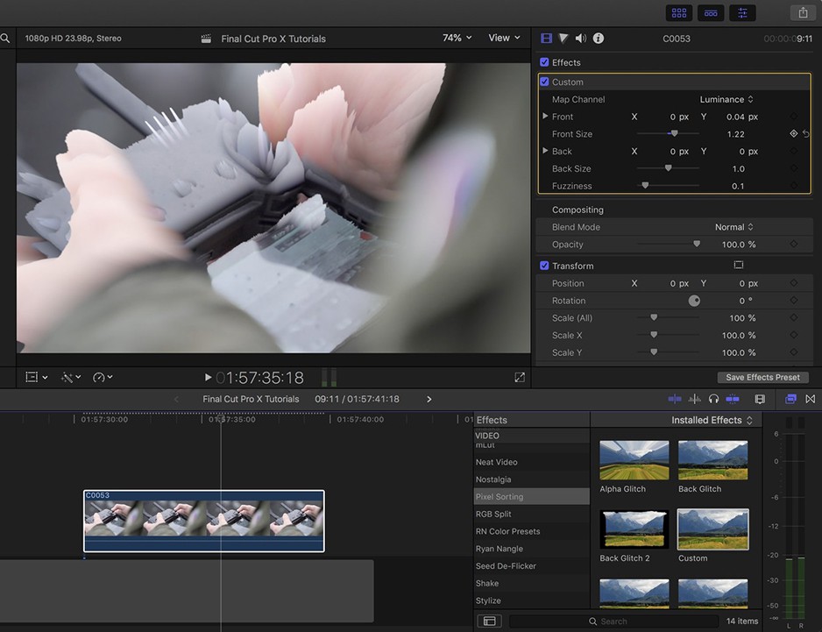Image resolution: width=822 pixels, height=632 pixels.
Task: Toggle the timeline index browser icon
Action: (489, 621)
